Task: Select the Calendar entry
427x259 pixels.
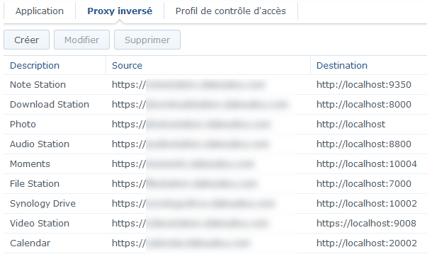Action: (x=30, y=243)
